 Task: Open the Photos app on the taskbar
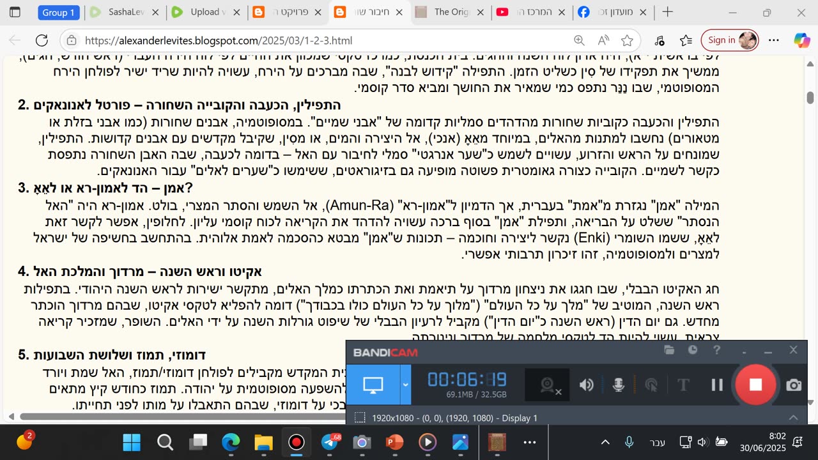click(x=460, y=442)
